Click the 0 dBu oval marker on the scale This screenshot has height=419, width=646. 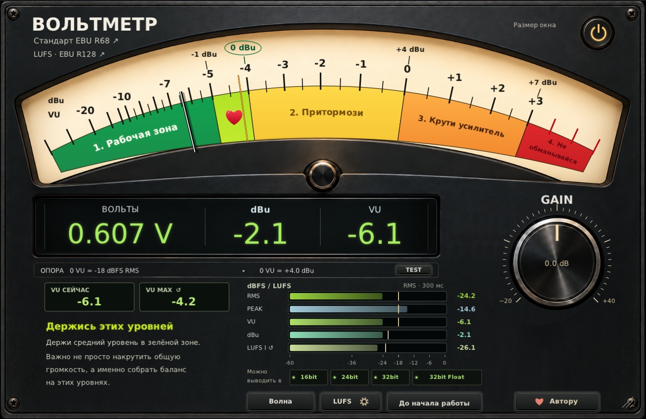coord(243,48)
